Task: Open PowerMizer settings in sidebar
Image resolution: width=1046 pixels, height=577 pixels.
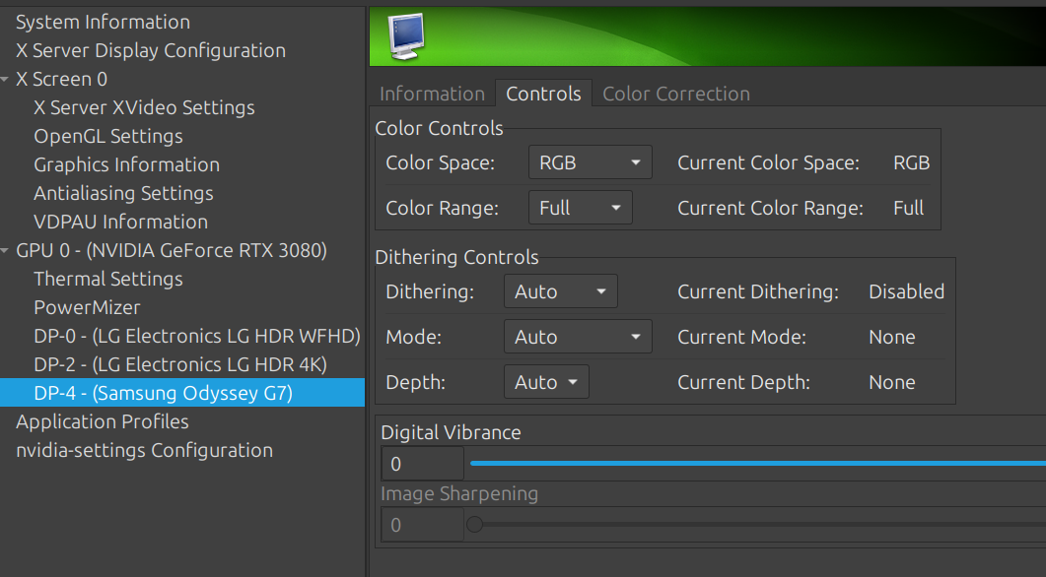Action: (88, 308)
